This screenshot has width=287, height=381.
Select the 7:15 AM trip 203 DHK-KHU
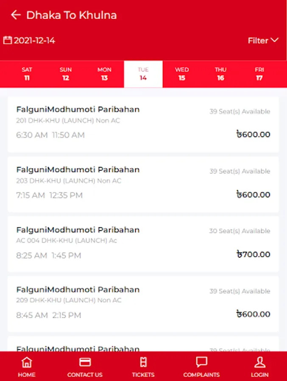143,185
